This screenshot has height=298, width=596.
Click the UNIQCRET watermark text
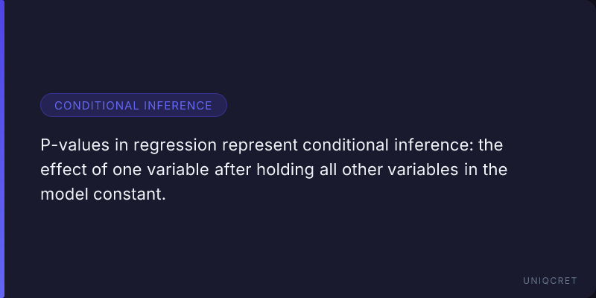coord(551,281)
